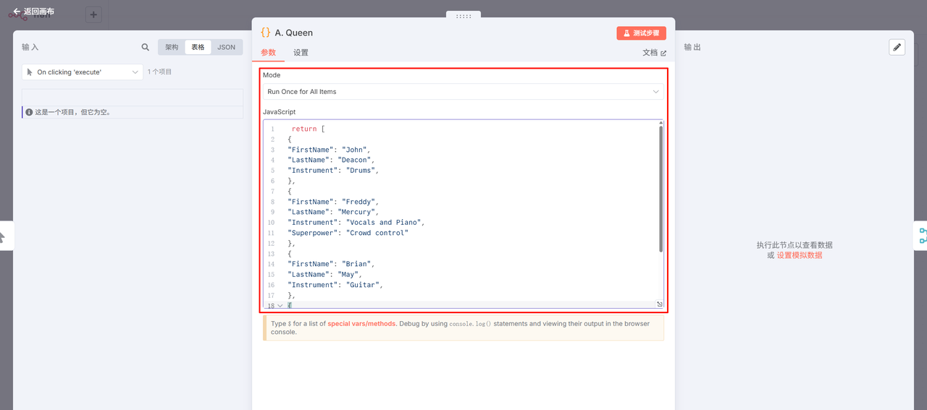The height and width of the screenshot is (410, 927).
Task: Click the code editor vertical scrollbar
Action: [x=660, y=188]
